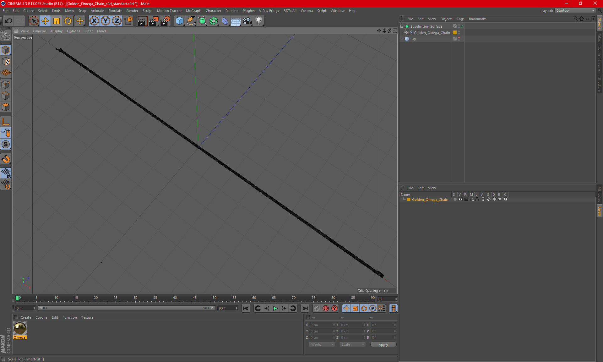Click the Undo arrow icon
Viewport: 603px width, 362px height.
coord(8,21)
